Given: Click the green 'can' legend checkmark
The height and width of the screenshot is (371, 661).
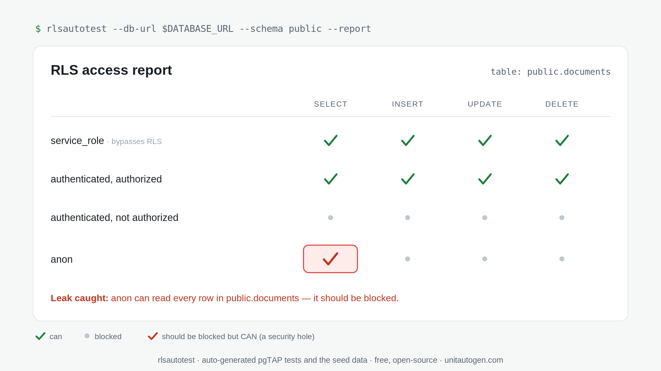Looking at the screenshot, I should [40, 336].
